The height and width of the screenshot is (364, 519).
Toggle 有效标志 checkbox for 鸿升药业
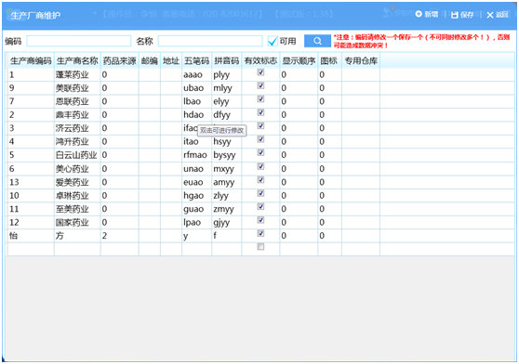260,139
